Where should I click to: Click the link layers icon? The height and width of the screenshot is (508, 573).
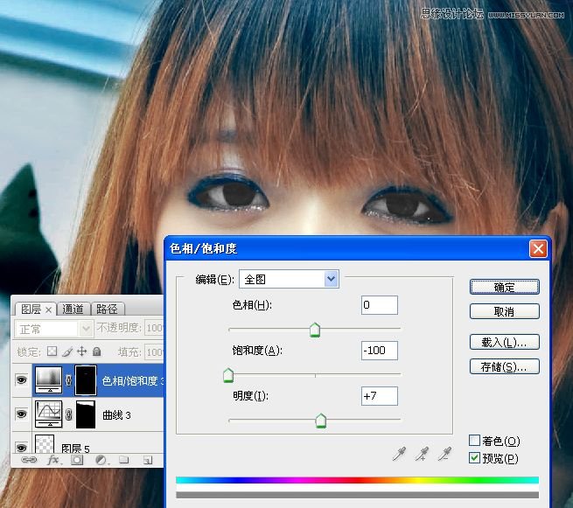point(29,459)
